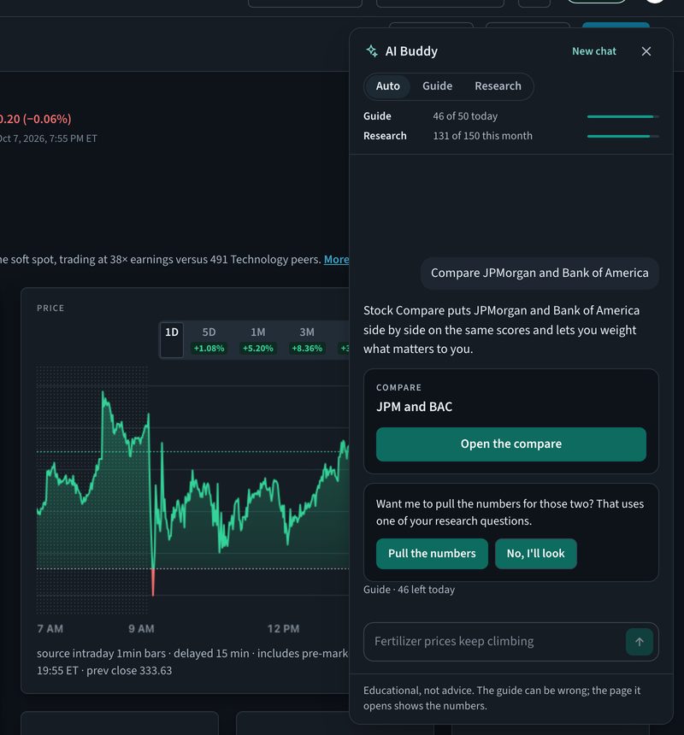This screenshot has height=735, width=684.
Task: Click the 'Educational, not advice' disclaimer text
Action: coord(502,698)
